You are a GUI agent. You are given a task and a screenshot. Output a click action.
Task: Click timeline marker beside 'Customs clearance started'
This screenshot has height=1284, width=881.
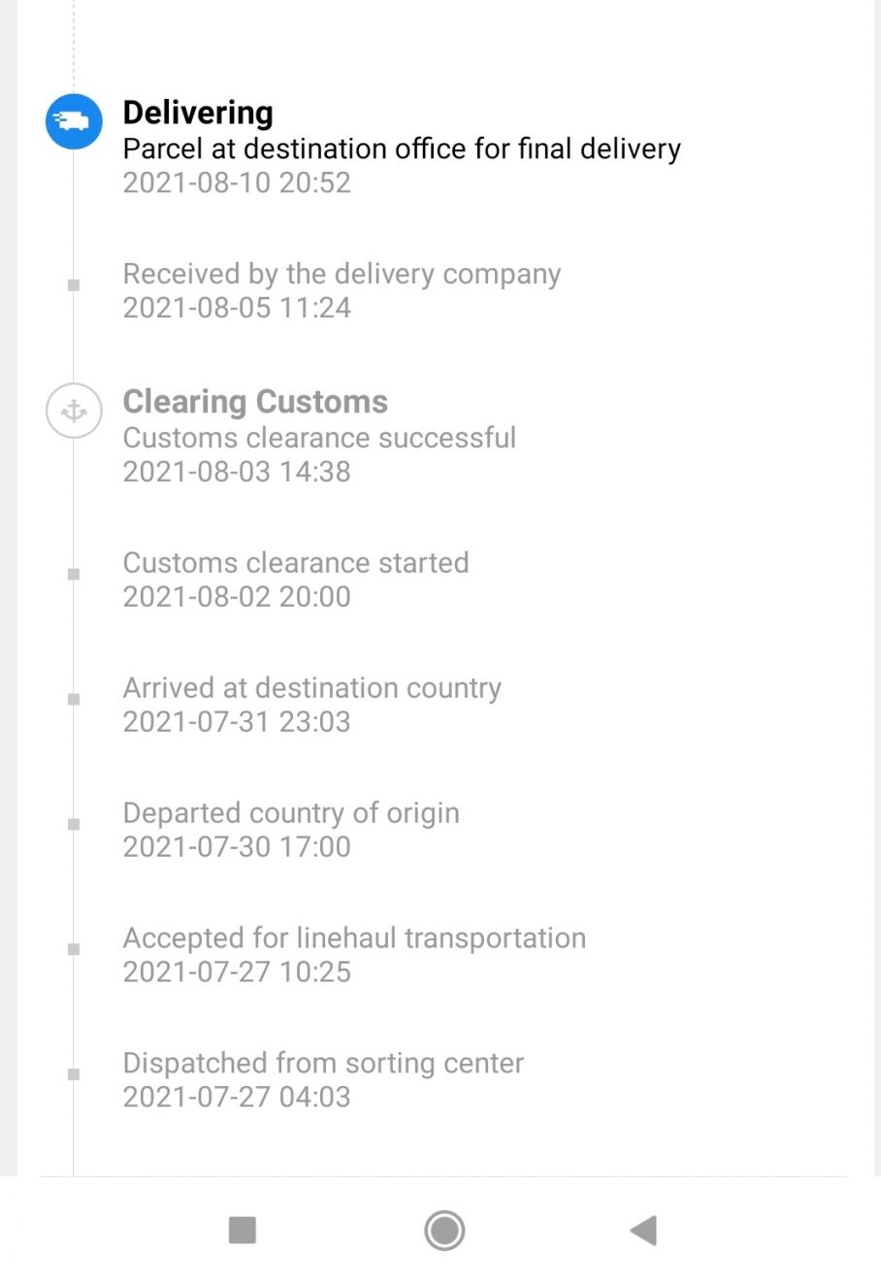point(74,574)
